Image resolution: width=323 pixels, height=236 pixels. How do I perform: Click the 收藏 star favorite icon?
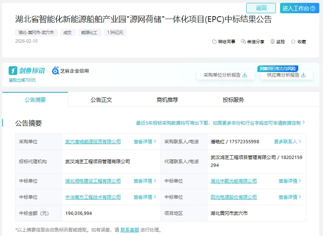pyautogui.click(x=293, y=41)
